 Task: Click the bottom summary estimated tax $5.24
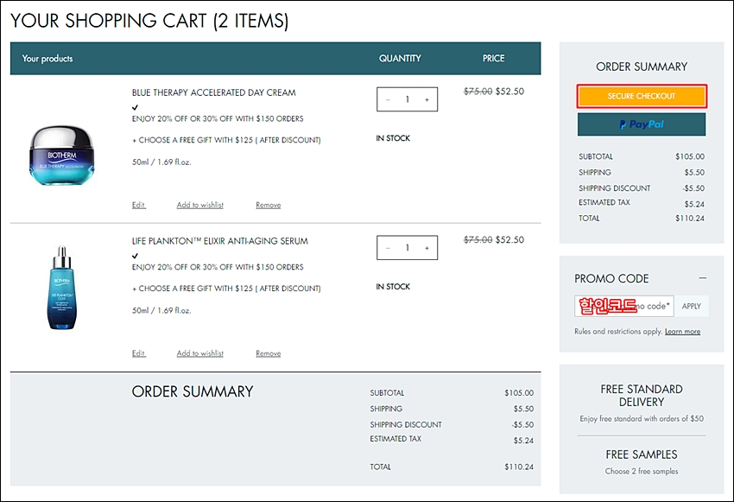click(523, 441)
